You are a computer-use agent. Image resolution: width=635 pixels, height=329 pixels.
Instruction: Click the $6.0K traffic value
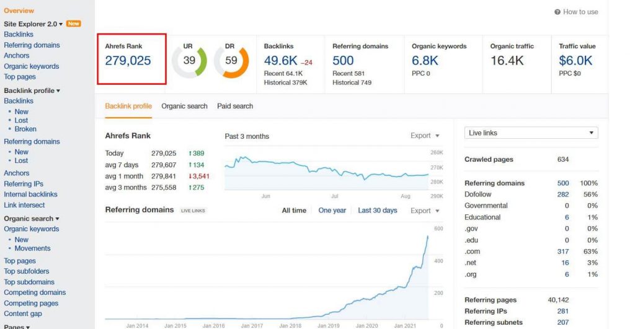click(x=575, y=61)
